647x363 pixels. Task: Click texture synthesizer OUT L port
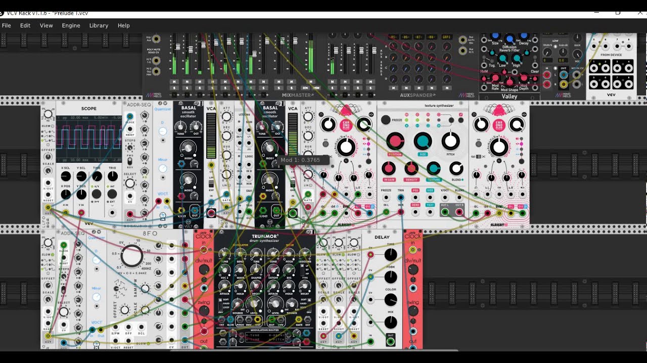point(445,212)
